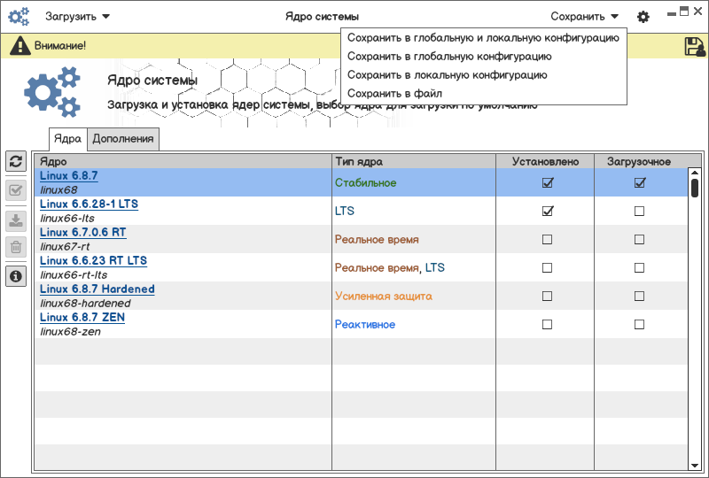Collapse the Сохранить dropdown menu

(584, 17)
